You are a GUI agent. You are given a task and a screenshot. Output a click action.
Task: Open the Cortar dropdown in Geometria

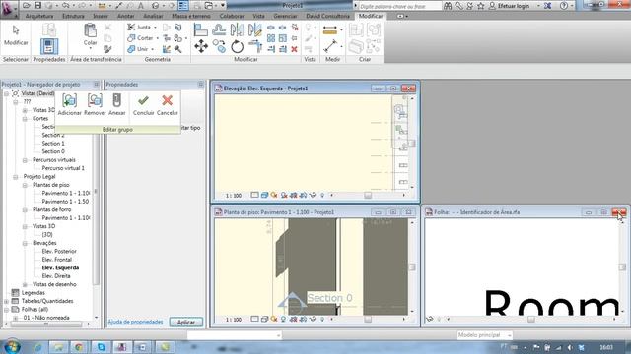click(x=158, y=38)
